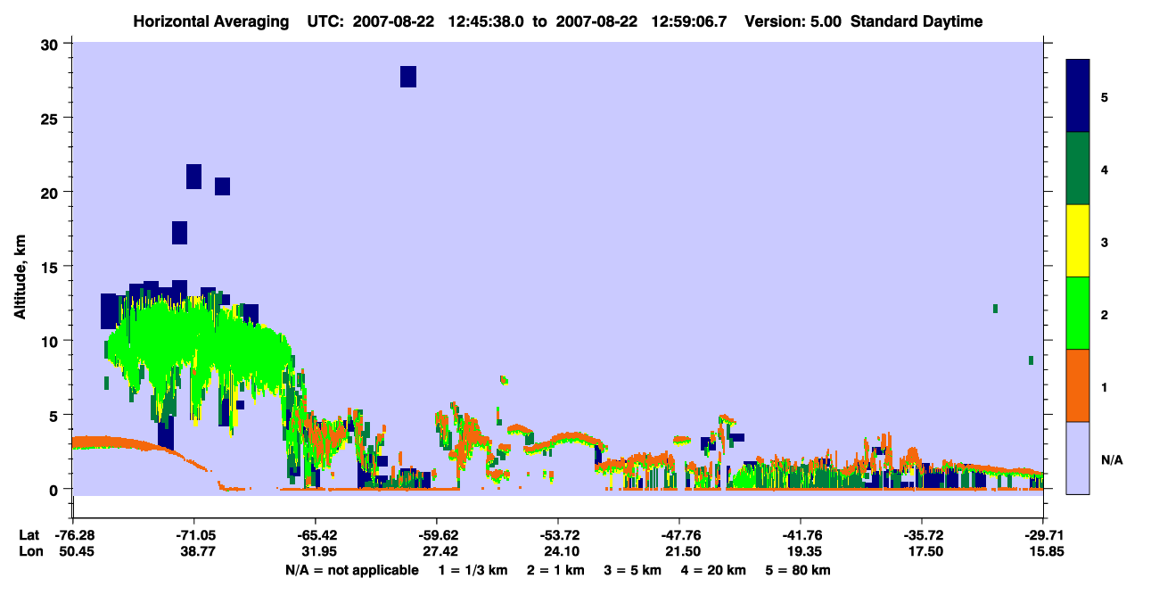Click the bright green level 2 colorbar segment
The width and height of the screenshot is (1159, 595).
(x=1078, y=313)
